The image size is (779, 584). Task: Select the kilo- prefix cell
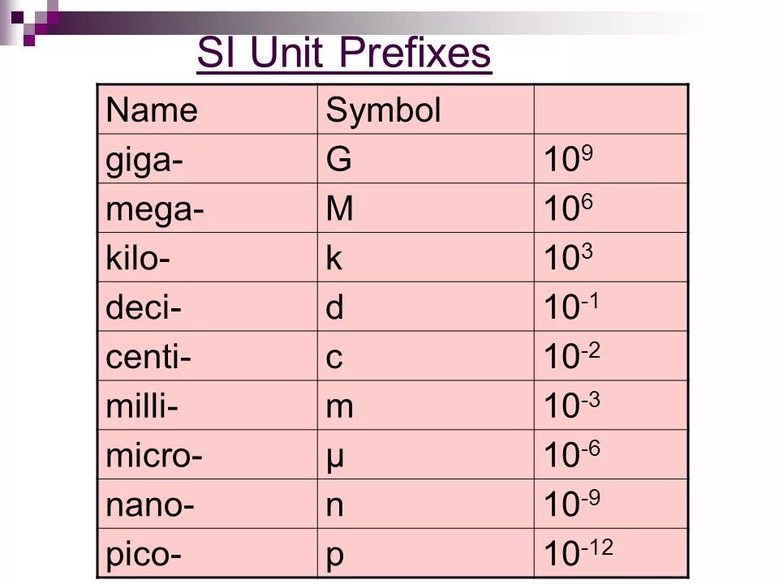tap(207, 257)
